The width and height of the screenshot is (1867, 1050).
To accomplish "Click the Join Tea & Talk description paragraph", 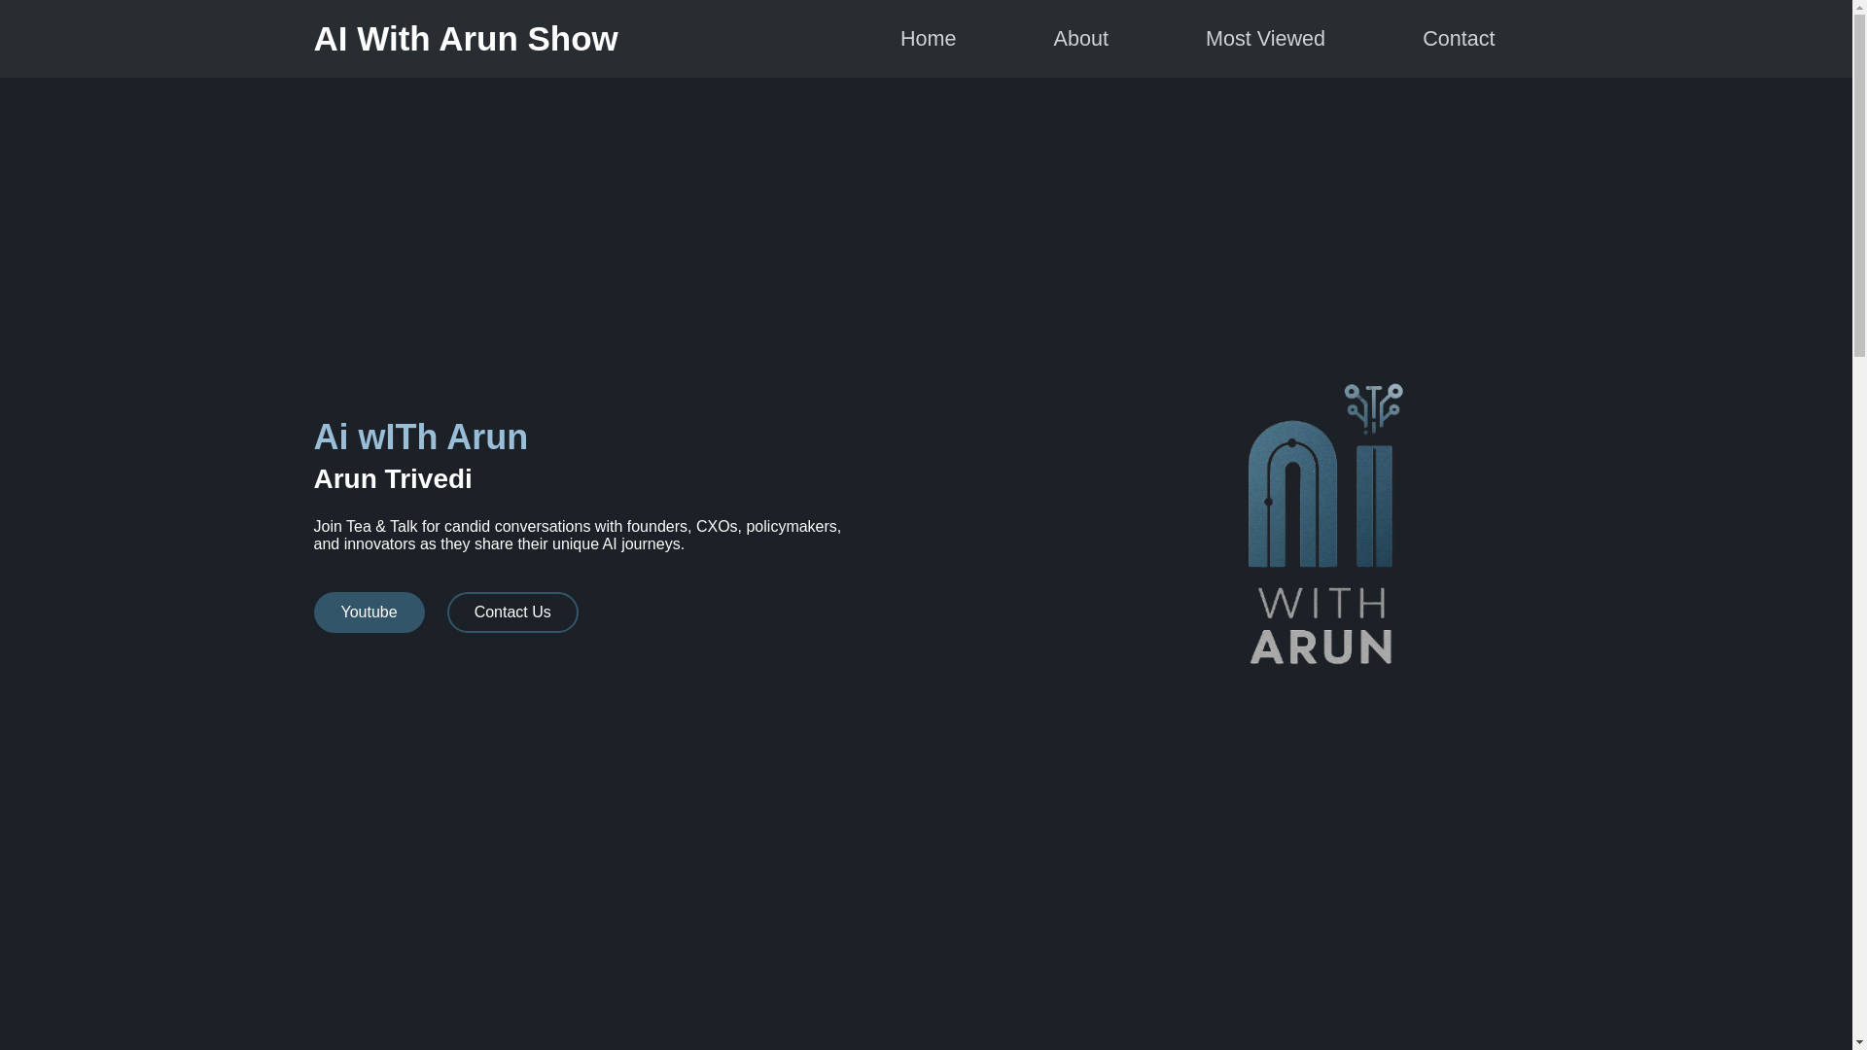I will click(x=578, y=535).
